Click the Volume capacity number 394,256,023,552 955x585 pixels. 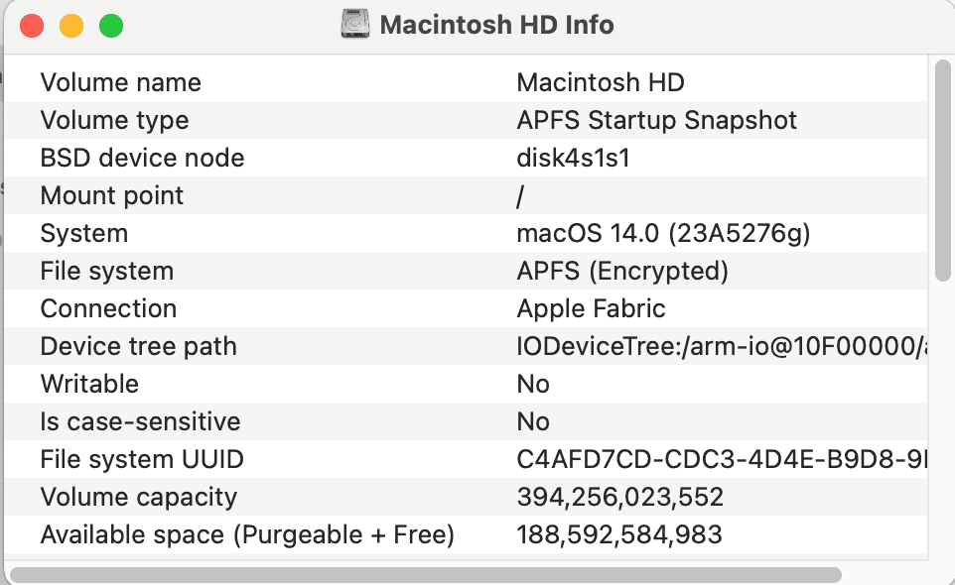tap(619, 497)
